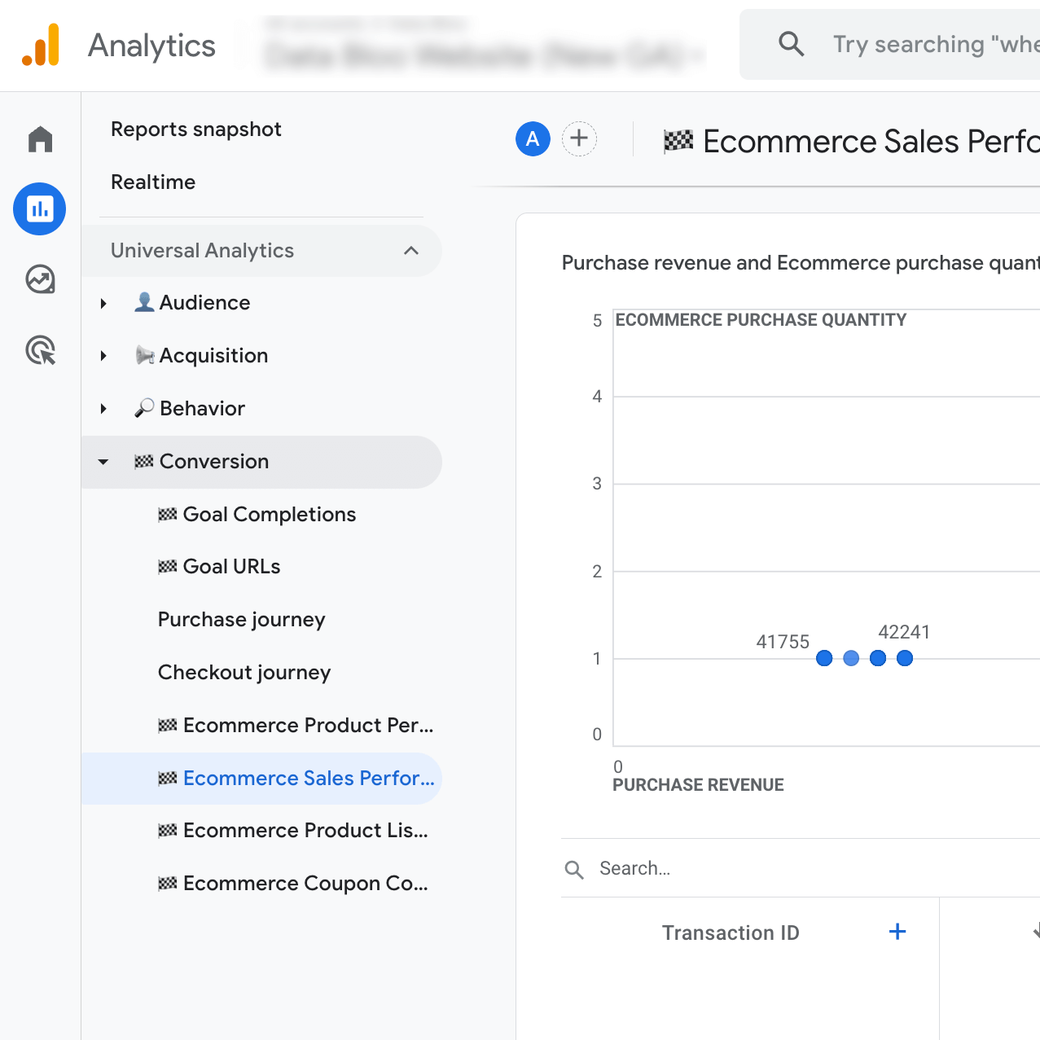This screenshot has width=1040, height=1040.
Task: Click the table search magnifier icon
Action: [574, 870]
